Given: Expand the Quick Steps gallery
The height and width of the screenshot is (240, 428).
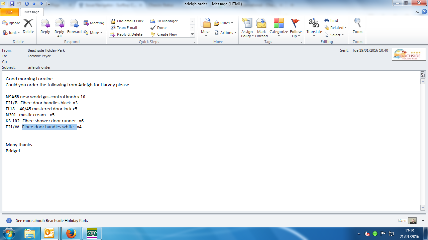Looking at the screenshot, I should click(192, 34).
